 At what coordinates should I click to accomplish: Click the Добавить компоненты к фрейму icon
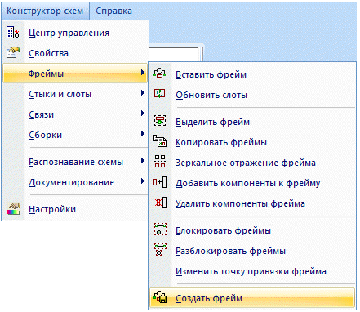click(x=160, y=182)
